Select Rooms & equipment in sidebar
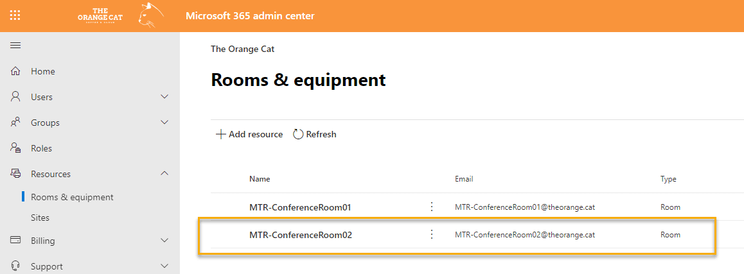Viewport: 744px width, 274px height. point(72,197)
